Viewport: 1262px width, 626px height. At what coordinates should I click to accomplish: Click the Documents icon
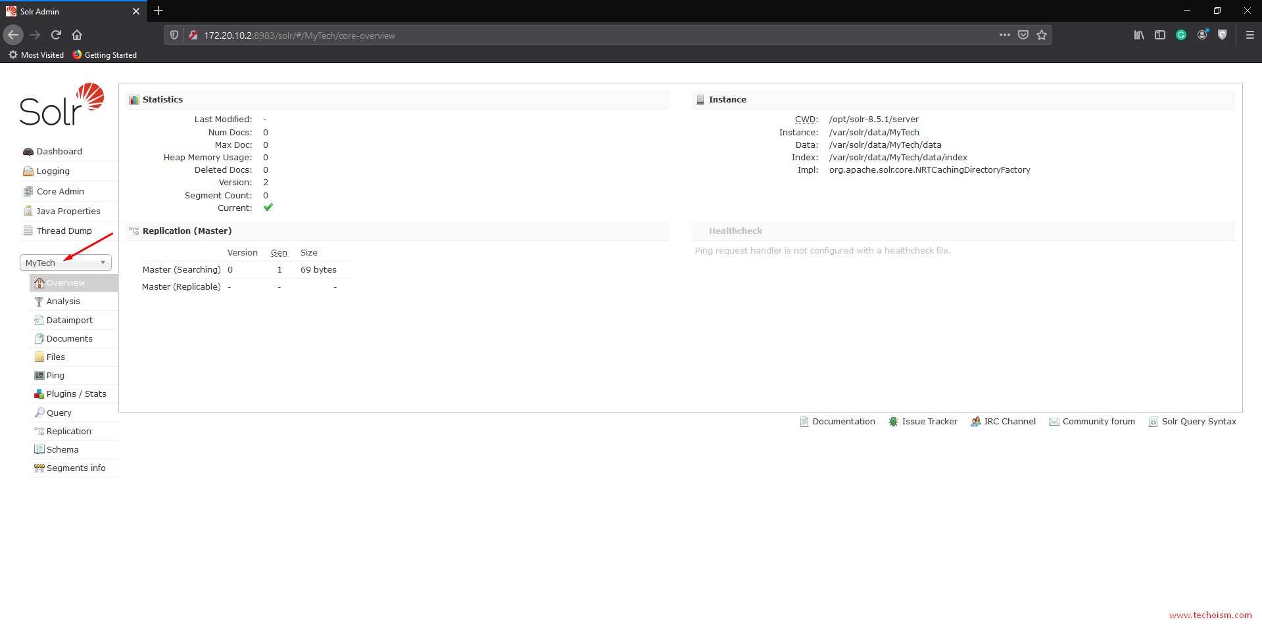pos(39,338)
